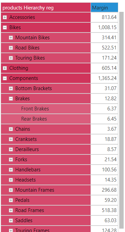Expand the Handlebars subcategory
Viewport: 125px width, 232px height.
coord(11,170)
